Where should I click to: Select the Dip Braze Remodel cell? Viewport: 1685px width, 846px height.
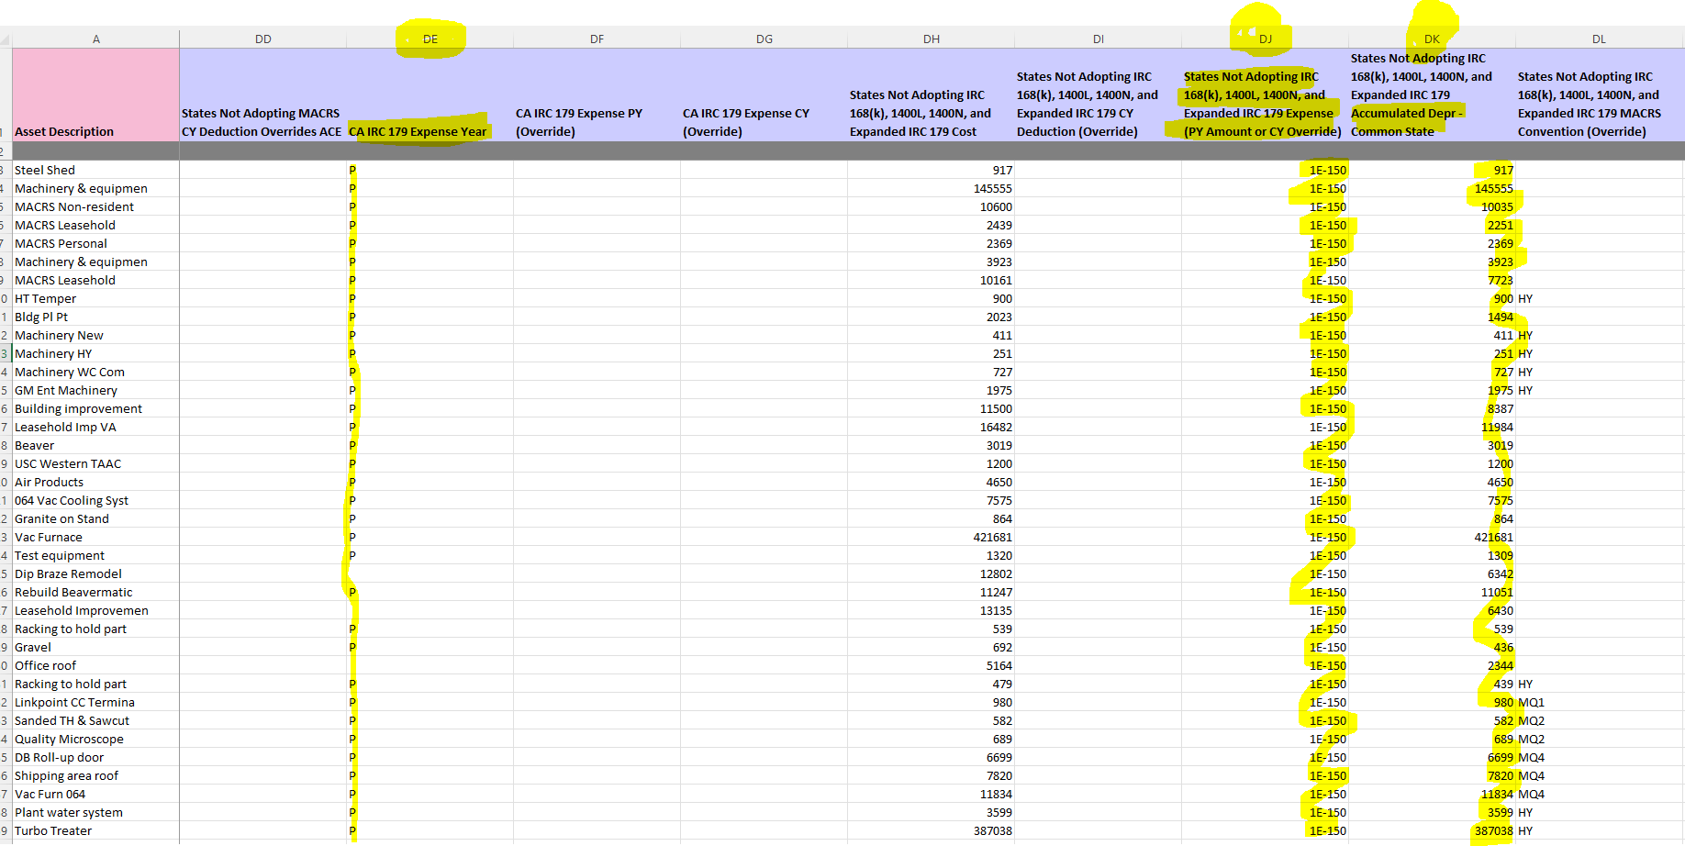pyautogui.click(x=95, y=573)
